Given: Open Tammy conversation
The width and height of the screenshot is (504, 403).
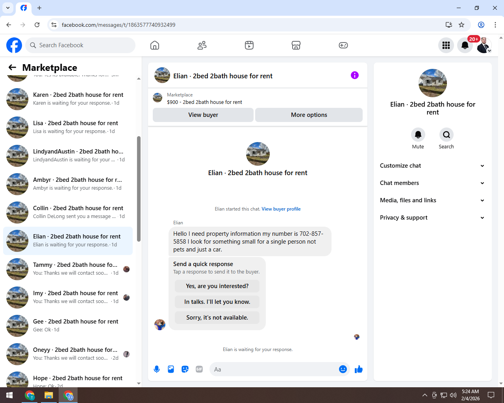Looking at the screenshot, I should 68,269.
